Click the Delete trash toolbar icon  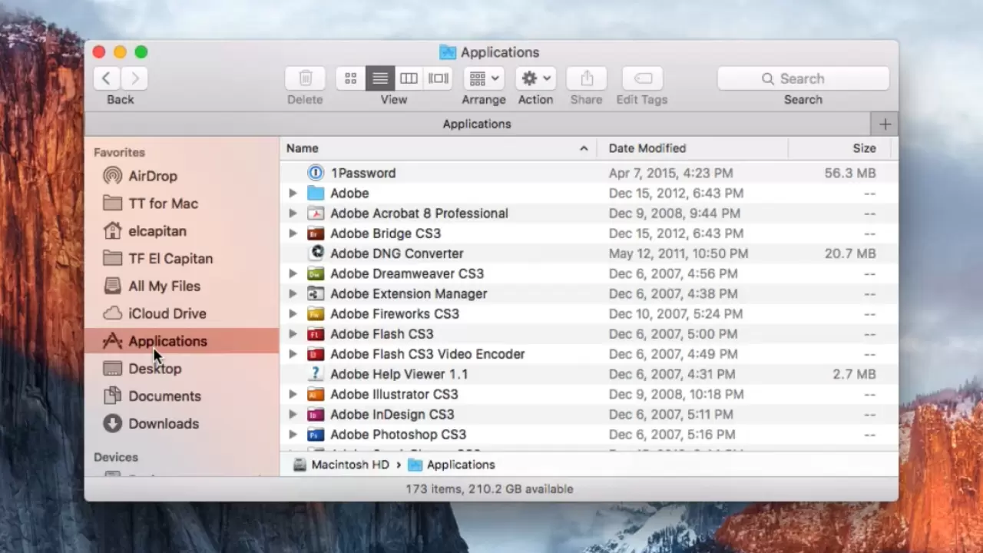305,78
